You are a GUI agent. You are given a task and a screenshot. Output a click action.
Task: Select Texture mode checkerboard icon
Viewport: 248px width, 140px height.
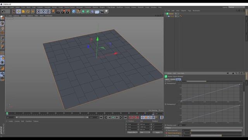coord(2,28)
